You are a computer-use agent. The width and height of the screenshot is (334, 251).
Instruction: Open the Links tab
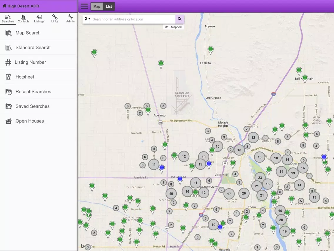tap(55, 19)
